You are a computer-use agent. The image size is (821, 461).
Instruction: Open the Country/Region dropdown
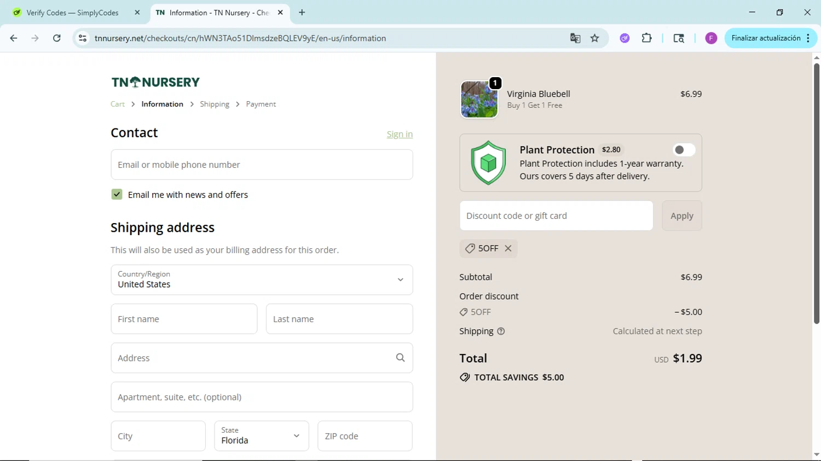pos(262,280)
